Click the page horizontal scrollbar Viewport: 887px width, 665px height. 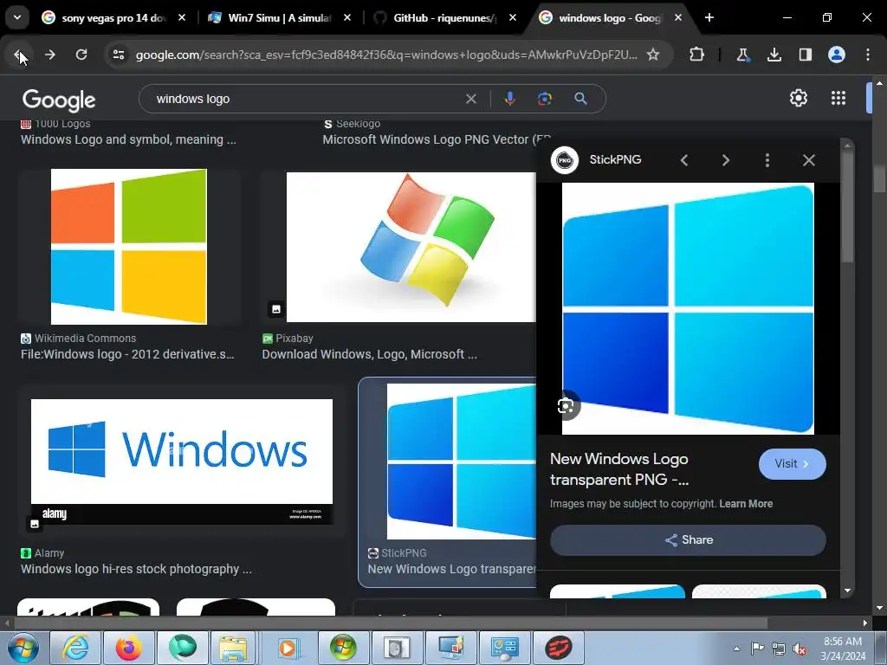(391, 623)
